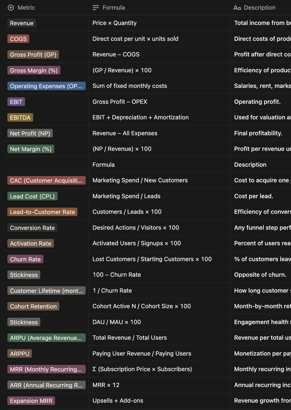This screenshot has height=410, width=291.
Task: Open the Formula column header label menu
Action: pos(113,8)
